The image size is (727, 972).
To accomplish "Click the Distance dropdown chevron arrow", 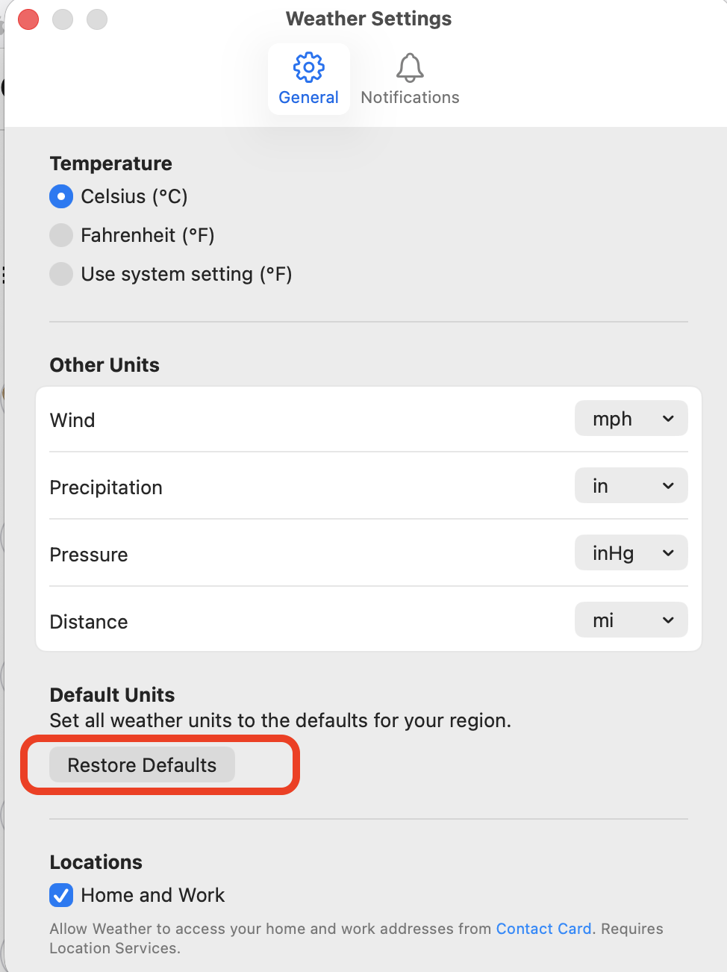I will click(668, 620).
